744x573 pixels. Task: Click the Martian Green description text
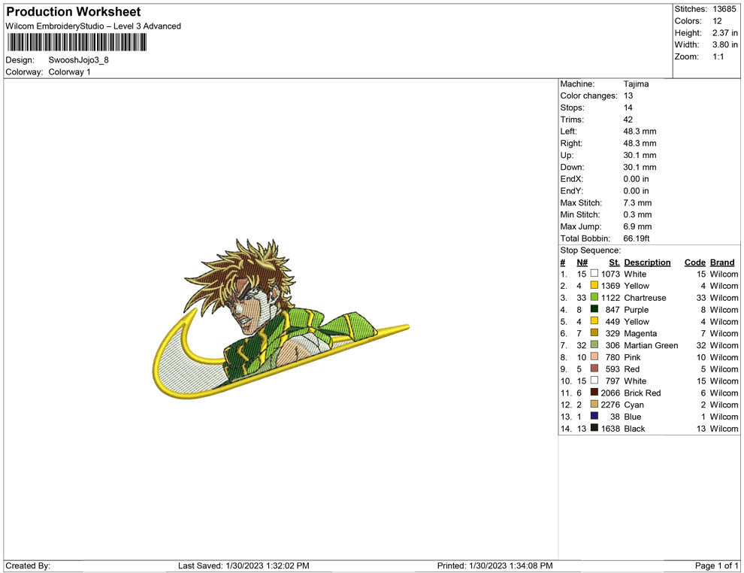[651, 346]
